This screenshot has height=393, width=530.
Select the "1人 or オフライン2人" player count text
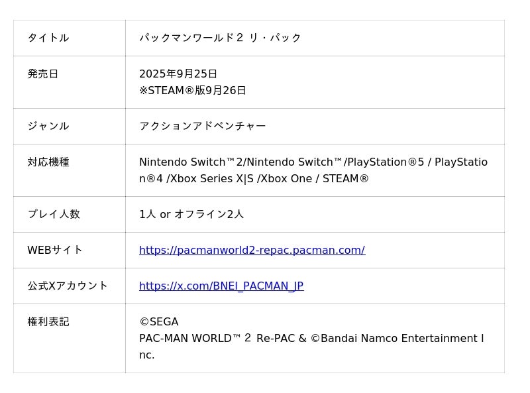191,214
